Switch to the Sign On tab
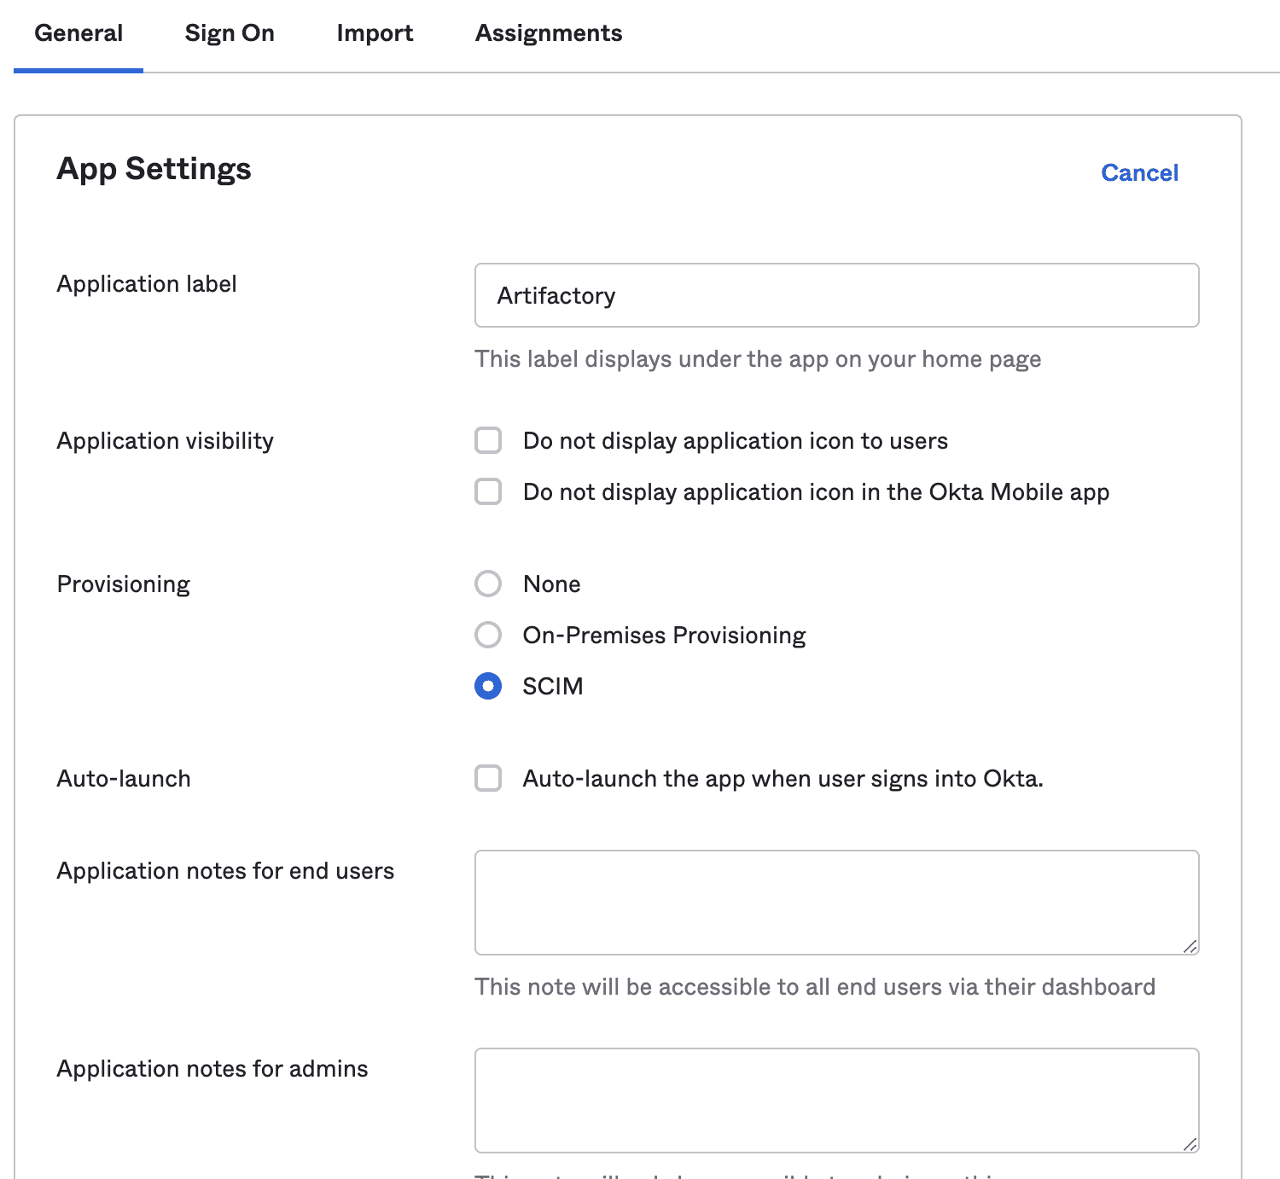1280x1179 pixels. [x=229, y=32]
